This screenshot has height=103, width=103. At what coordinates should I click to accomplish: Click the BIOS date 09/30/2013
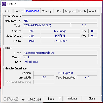coord(60,62)
